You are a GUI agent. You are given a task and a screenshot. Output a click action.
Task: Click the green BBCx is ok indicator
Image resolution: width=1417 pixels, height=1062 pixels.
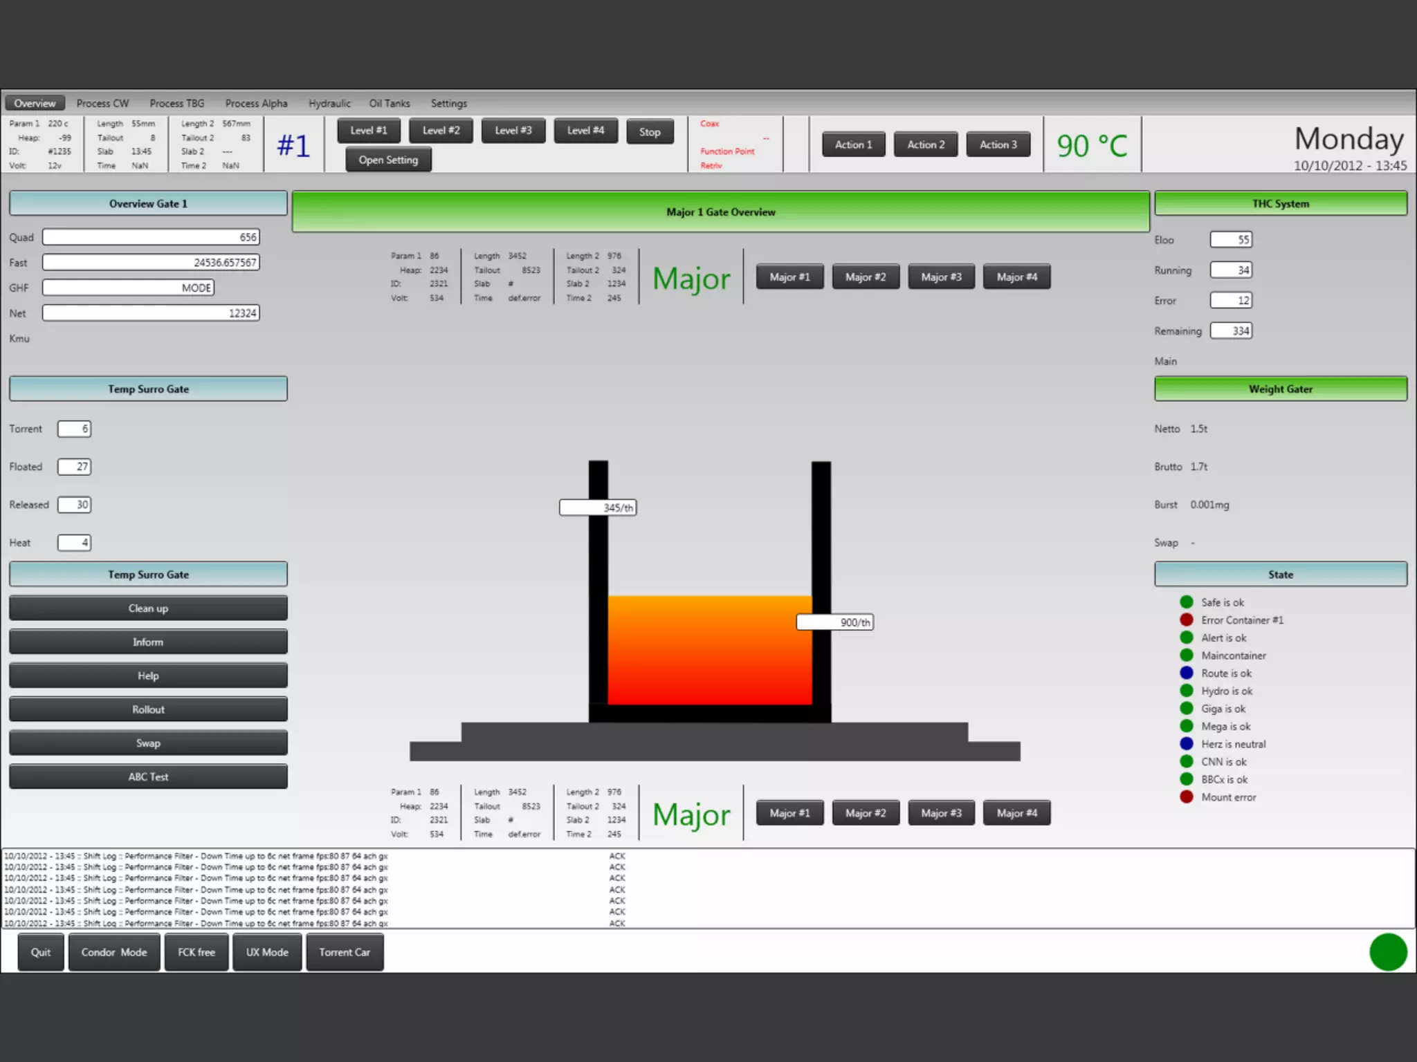[x=1187, y=779]
